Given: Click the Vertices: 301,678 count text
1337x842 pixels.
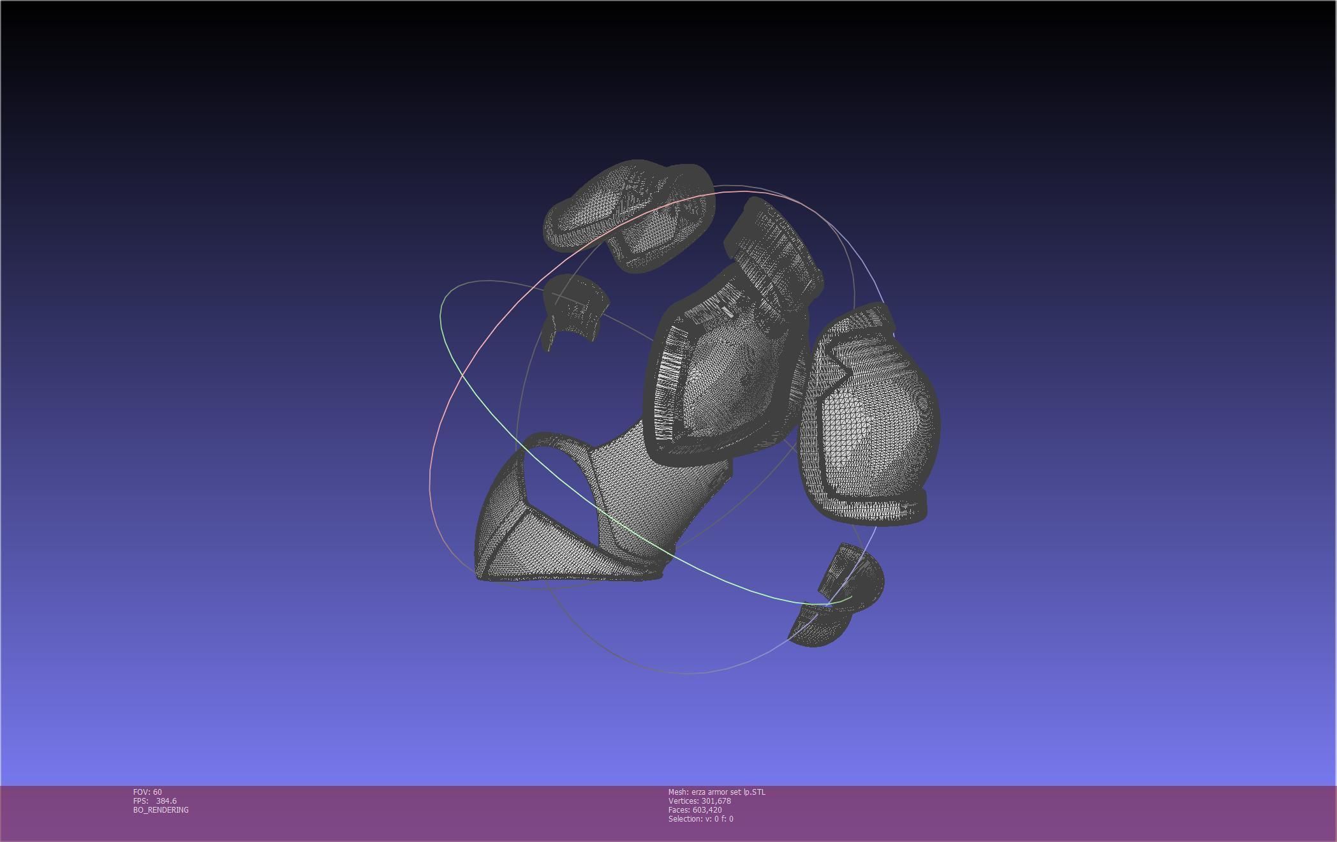Looking at the screenshot, I should tap(699, 801).
